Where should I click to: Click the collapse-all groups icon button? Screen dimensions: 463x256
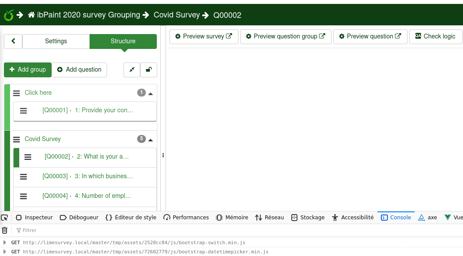click(132, 70)
